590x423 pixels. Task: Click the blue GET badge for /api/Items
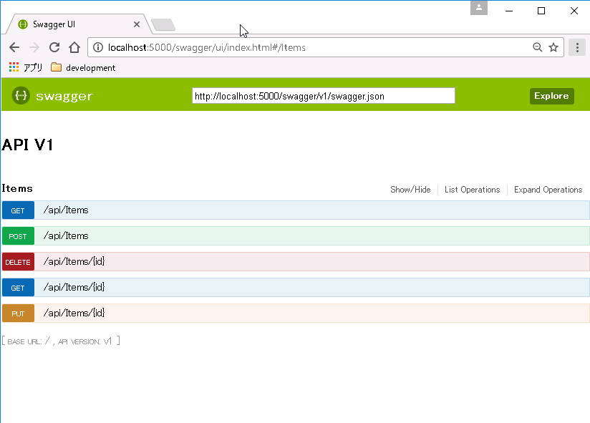(18, 210)
